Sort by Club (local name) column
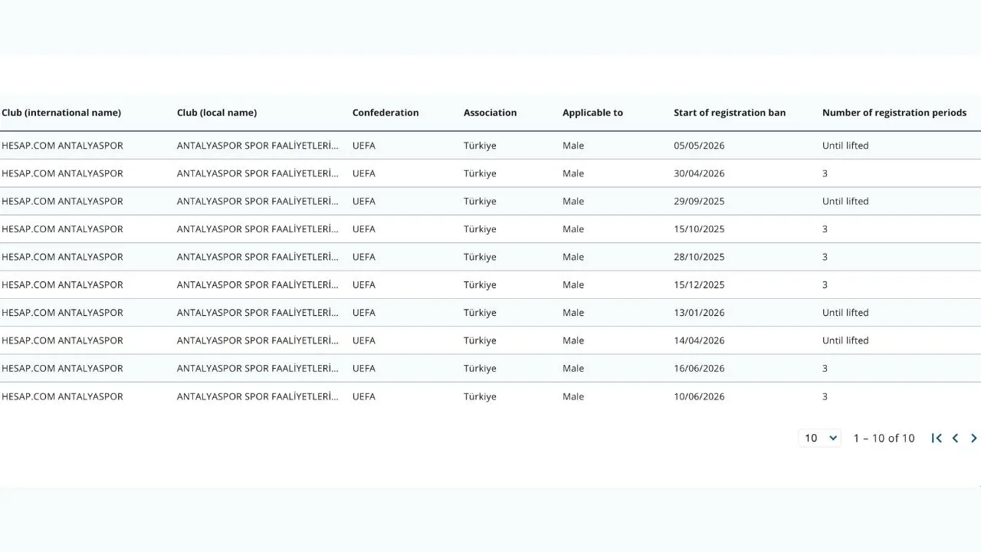 tap(217, 113)
